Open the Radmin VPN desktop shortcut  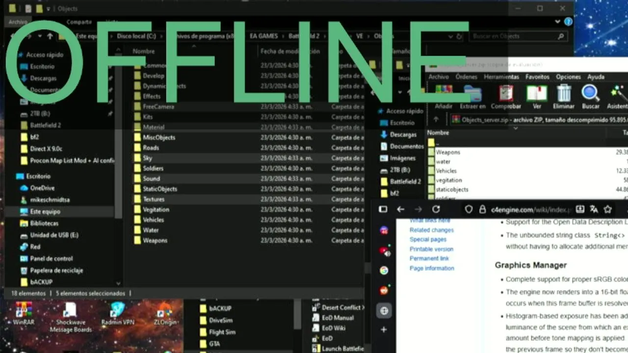point(118,314)
